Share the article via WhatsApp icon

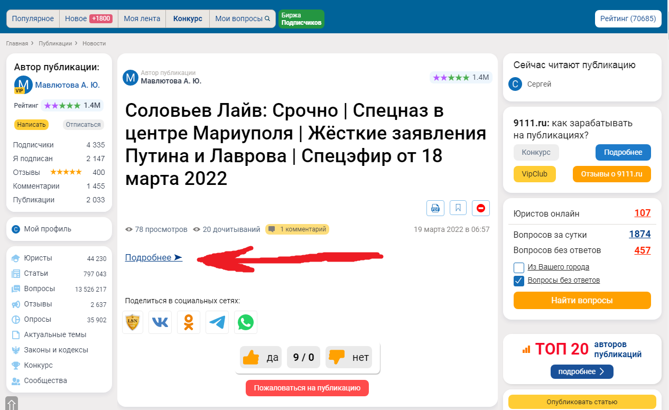tap(246, 322)
